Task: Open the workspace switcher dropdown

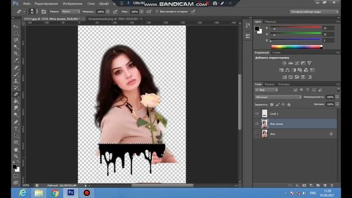Action: (314, 12)
